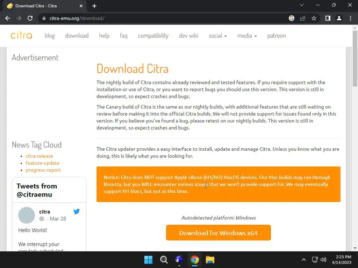Open the blog page
358x268 pixels.
(50, 36)
